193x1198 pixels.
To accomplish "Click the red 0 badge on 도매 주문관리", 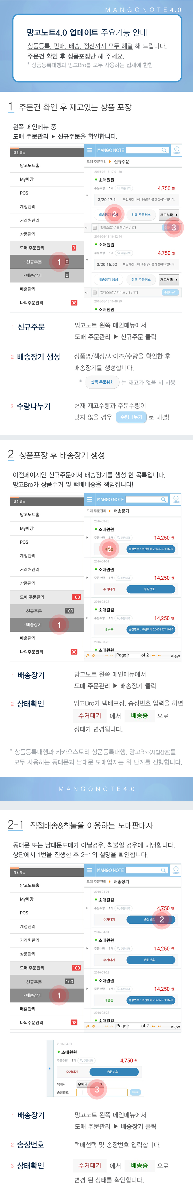I will click(x=74, y=248).
